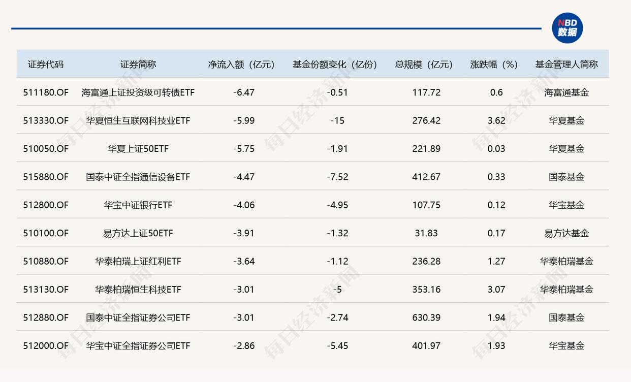The image size is (631, 382).
Task: Click 易方达上证50ETF name
Action: pyautogui.click(x=138, y=233)
